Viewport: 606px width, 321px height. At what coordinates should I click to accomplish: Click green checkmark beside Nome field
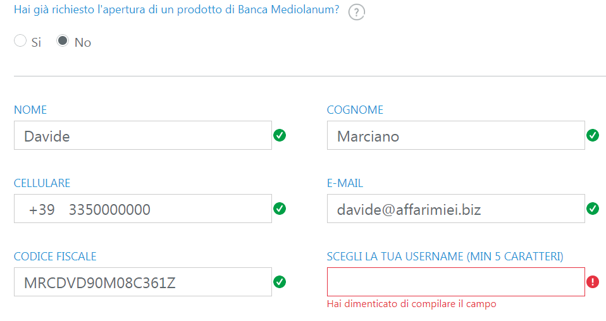(x=280, y=135)
